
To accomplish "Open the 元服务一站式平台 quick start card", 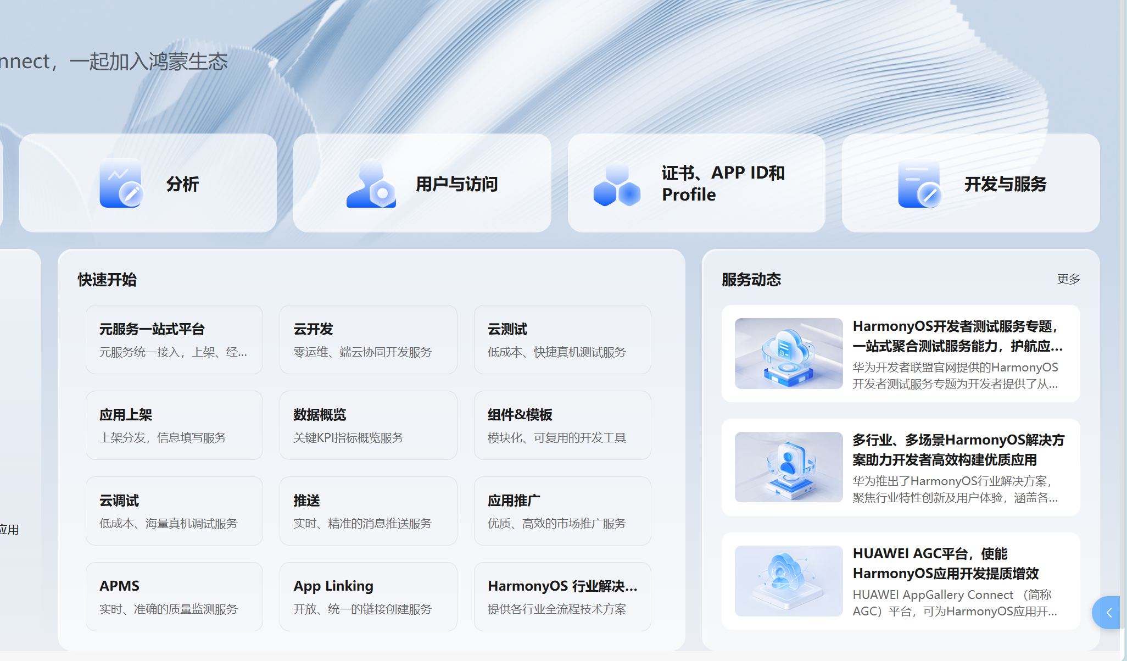I will (x=174, y=339).
